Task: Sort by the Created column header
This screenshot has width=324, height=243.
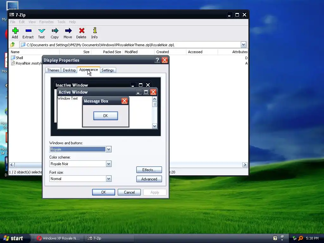Action: (x=170, y=52)
